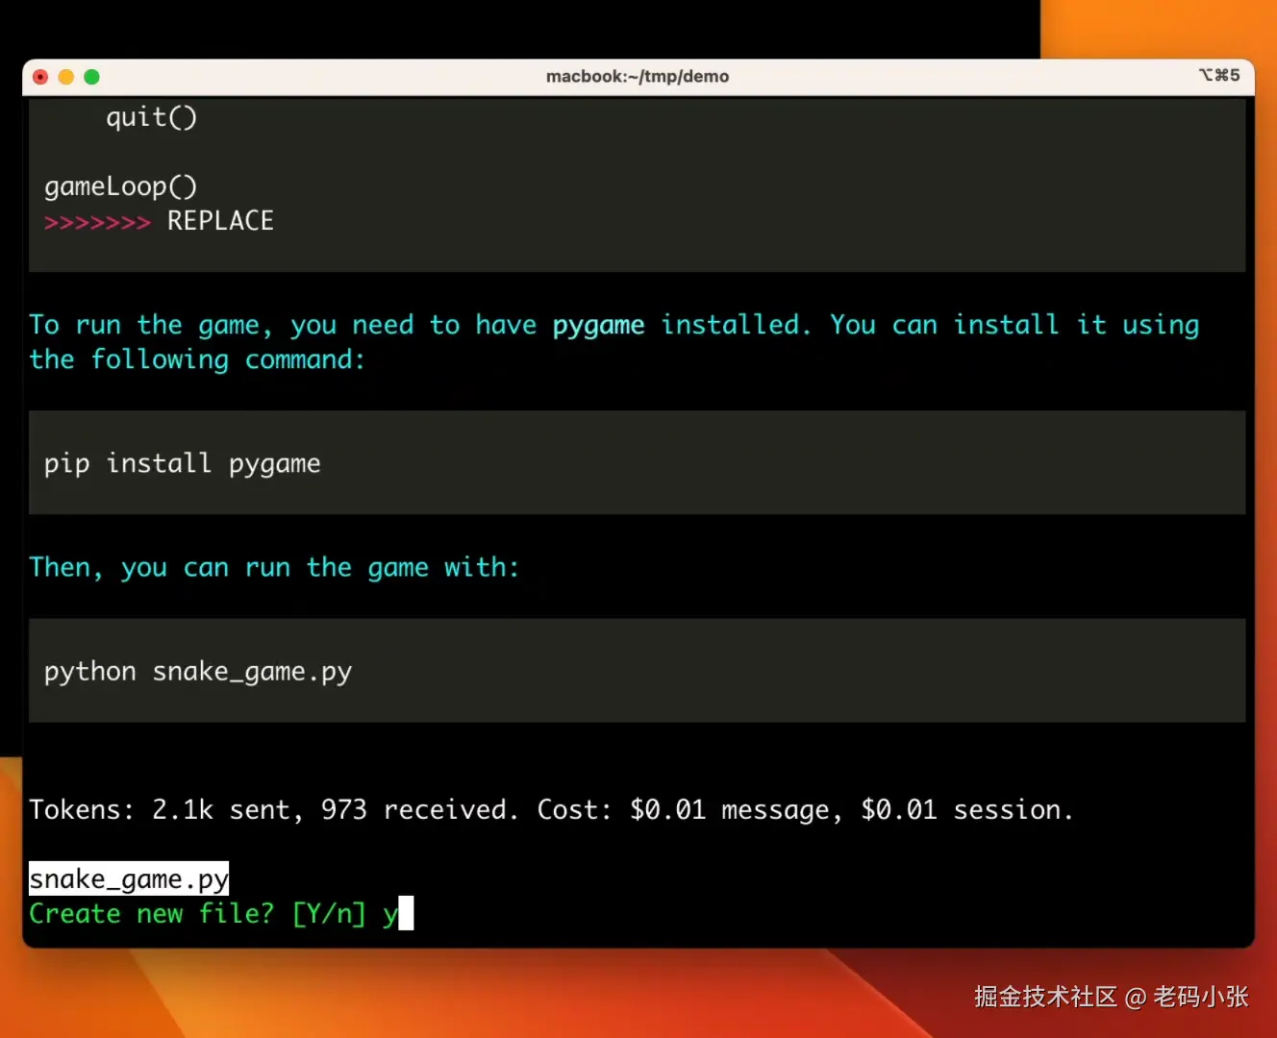Click the green full-screen traffic light button
Screen dimensions: 1277x1038
tap(91, 77)
